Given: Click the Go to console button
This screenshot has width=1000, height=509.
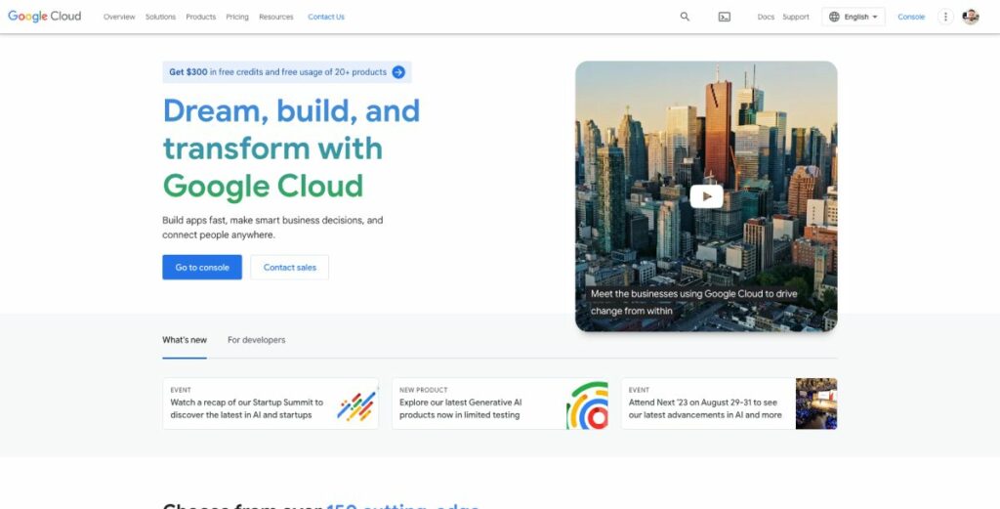Looking at the screenshot, I should pyautogui.click(x=202, y=268).
